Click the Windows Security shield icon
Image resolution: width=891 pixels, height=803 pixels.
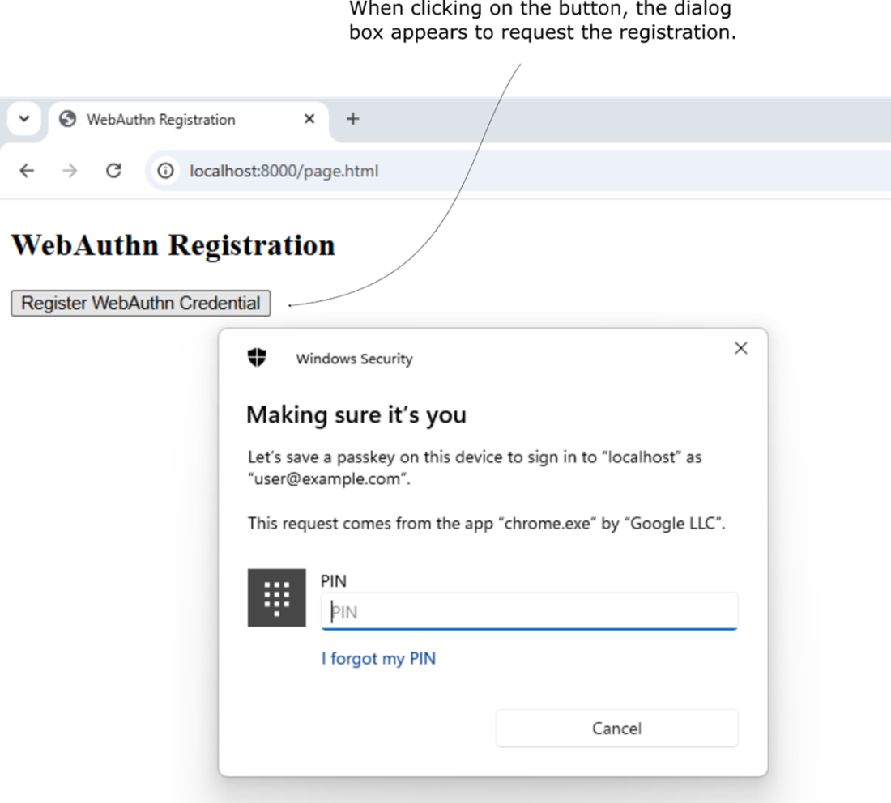coord(257,358)
